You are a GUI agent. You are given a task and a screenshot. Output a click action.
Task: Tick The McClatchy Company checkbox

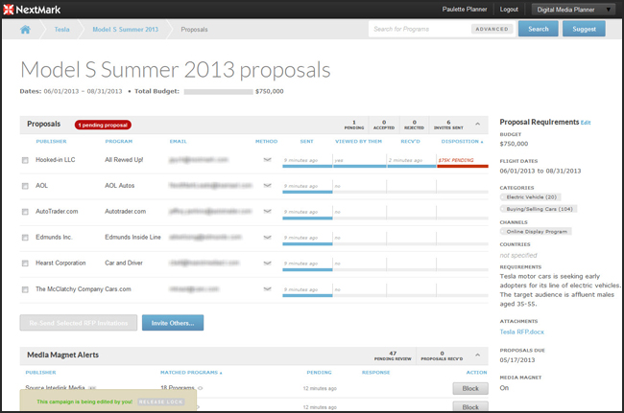coord(25,289)
